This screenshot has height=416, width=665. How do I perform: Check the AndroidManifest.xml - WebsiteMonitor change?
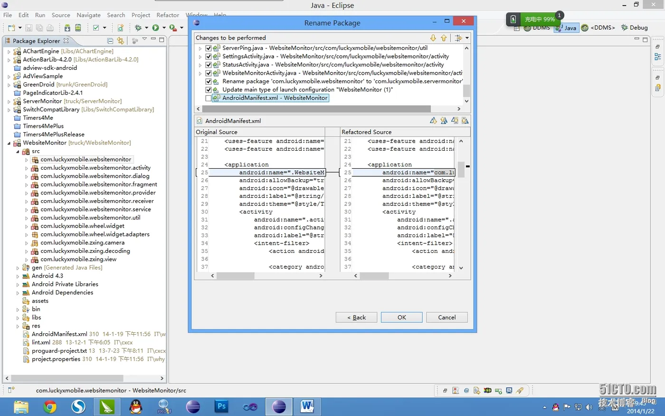pyautogui.click(x=208, y=98)
